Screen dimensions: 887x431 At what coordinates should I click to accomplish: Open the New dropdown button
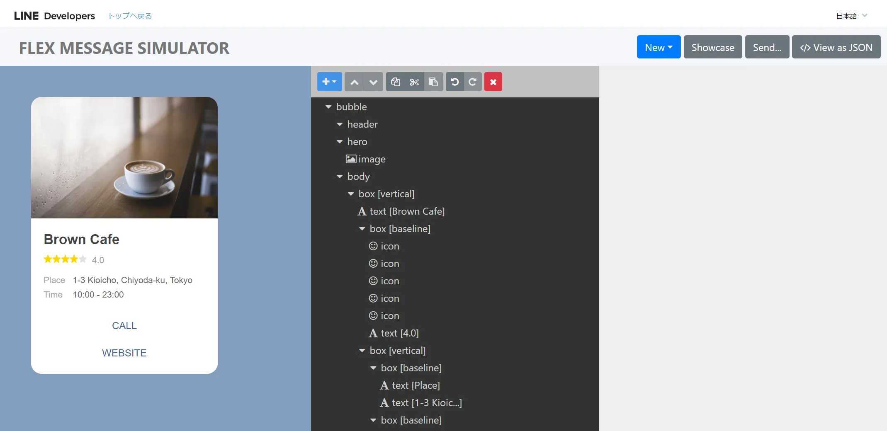[659, 47]
